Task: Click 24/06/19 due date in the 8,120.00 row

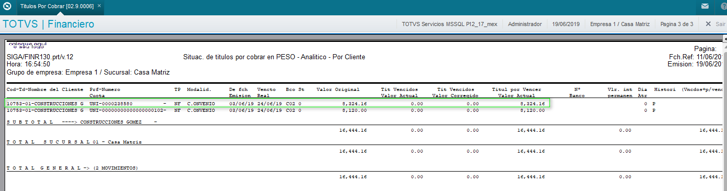Action: (269, 110)
